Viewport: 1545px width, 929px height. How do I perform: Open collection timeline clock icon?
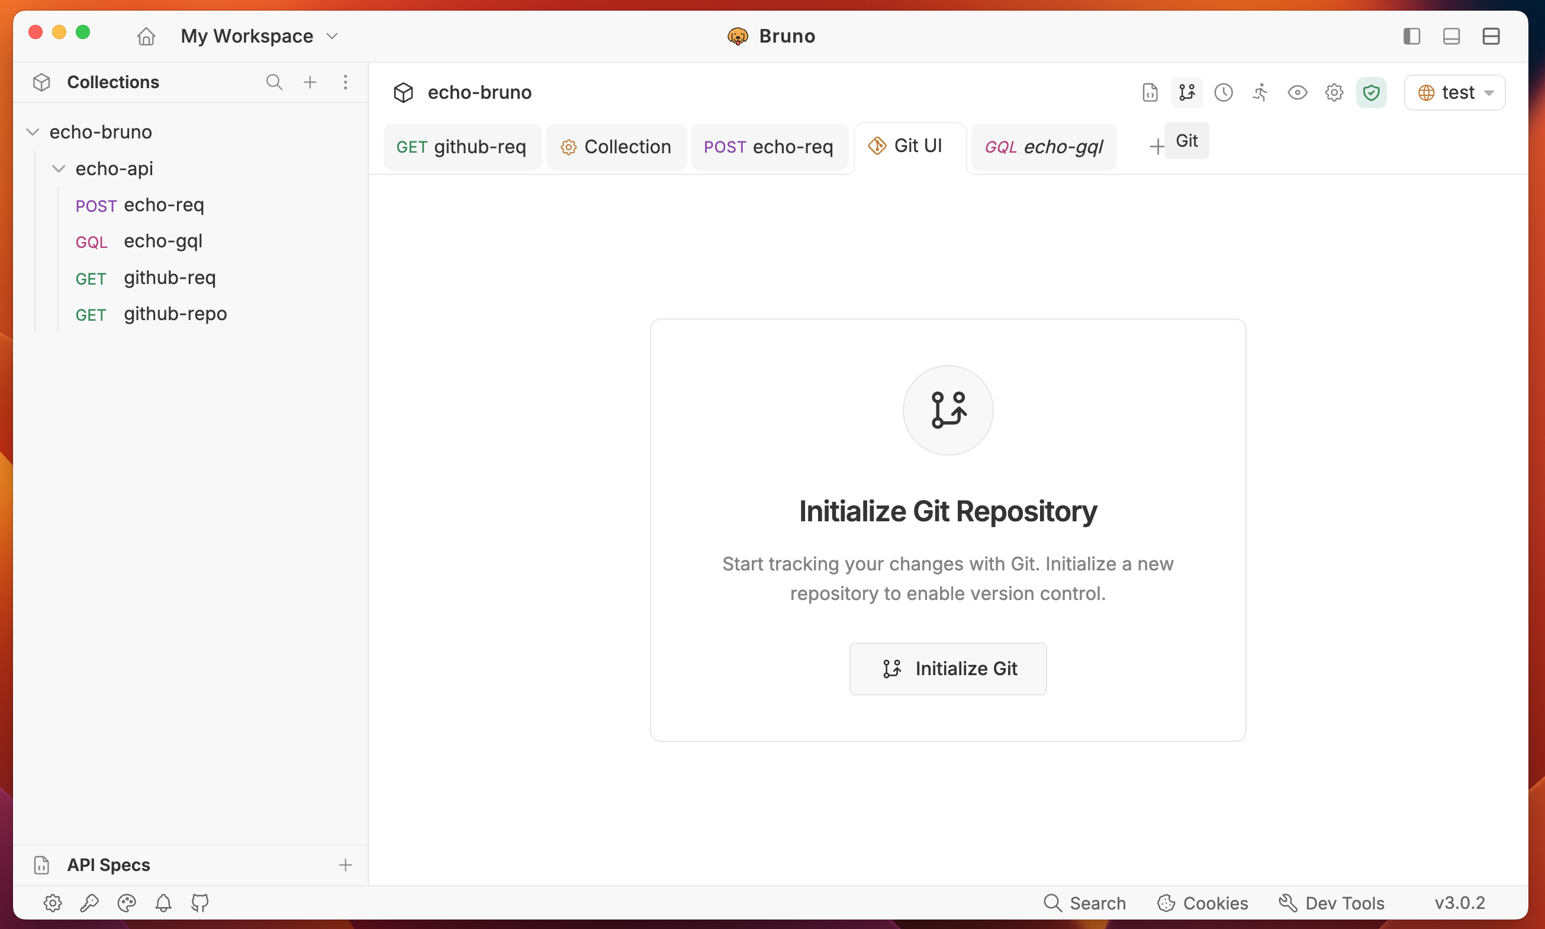tap(1223, 93)
